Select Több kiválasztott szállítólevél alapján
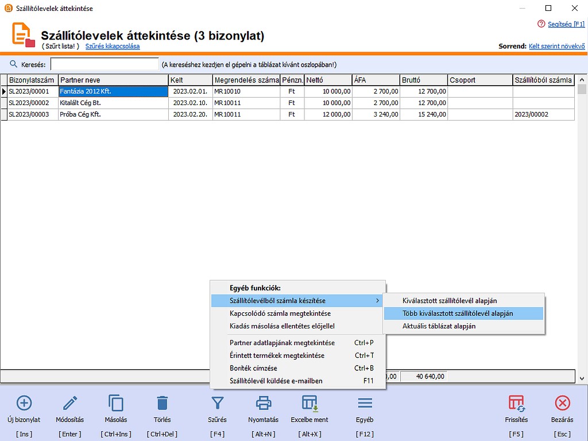 tap(458, 314)
